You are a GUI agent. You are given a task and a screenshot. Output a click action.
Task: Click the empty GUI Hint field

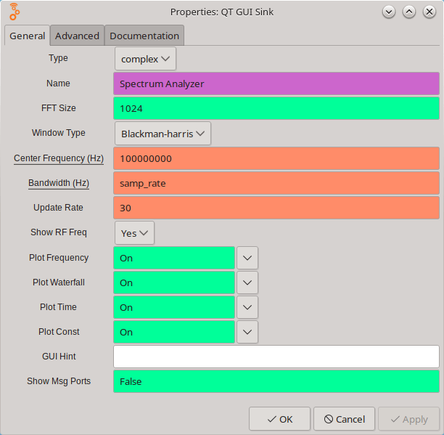tap(276, 357)
